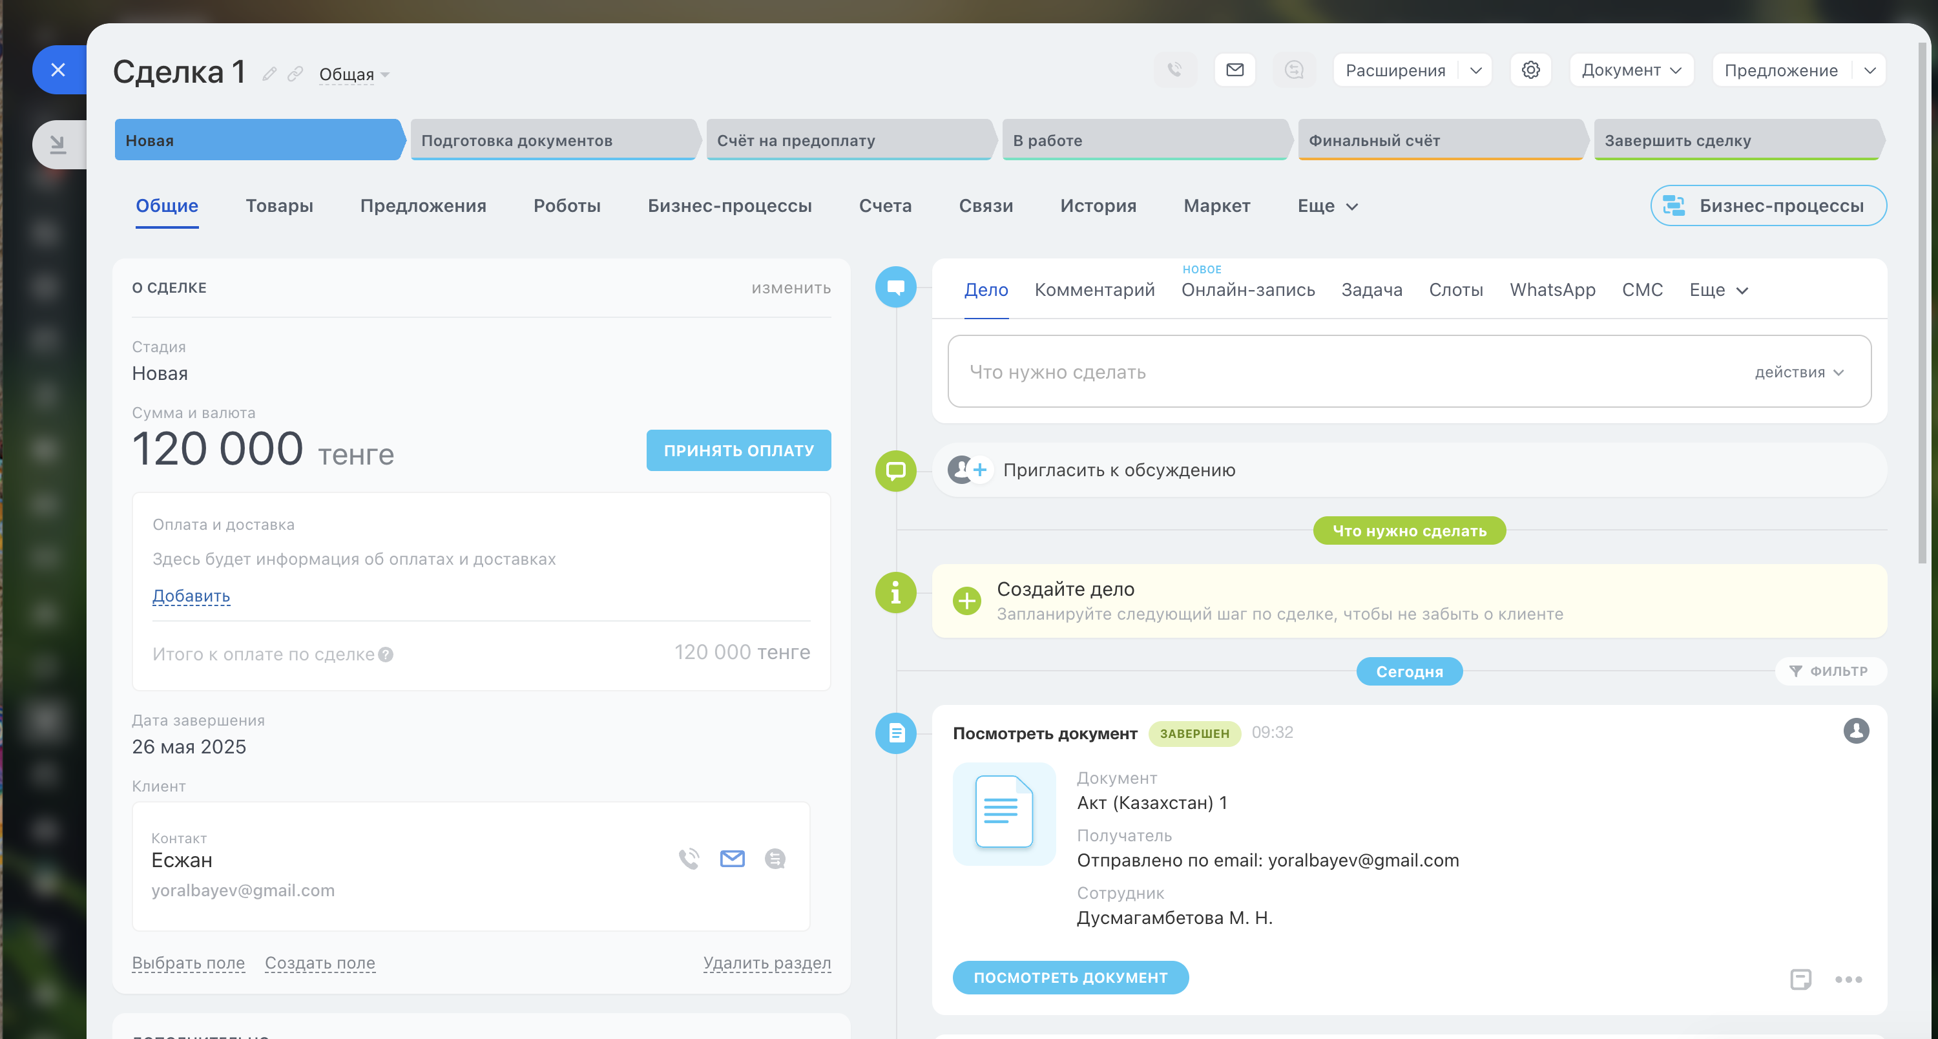Click the help question mark near Итого к оплате

pos(386,655)
